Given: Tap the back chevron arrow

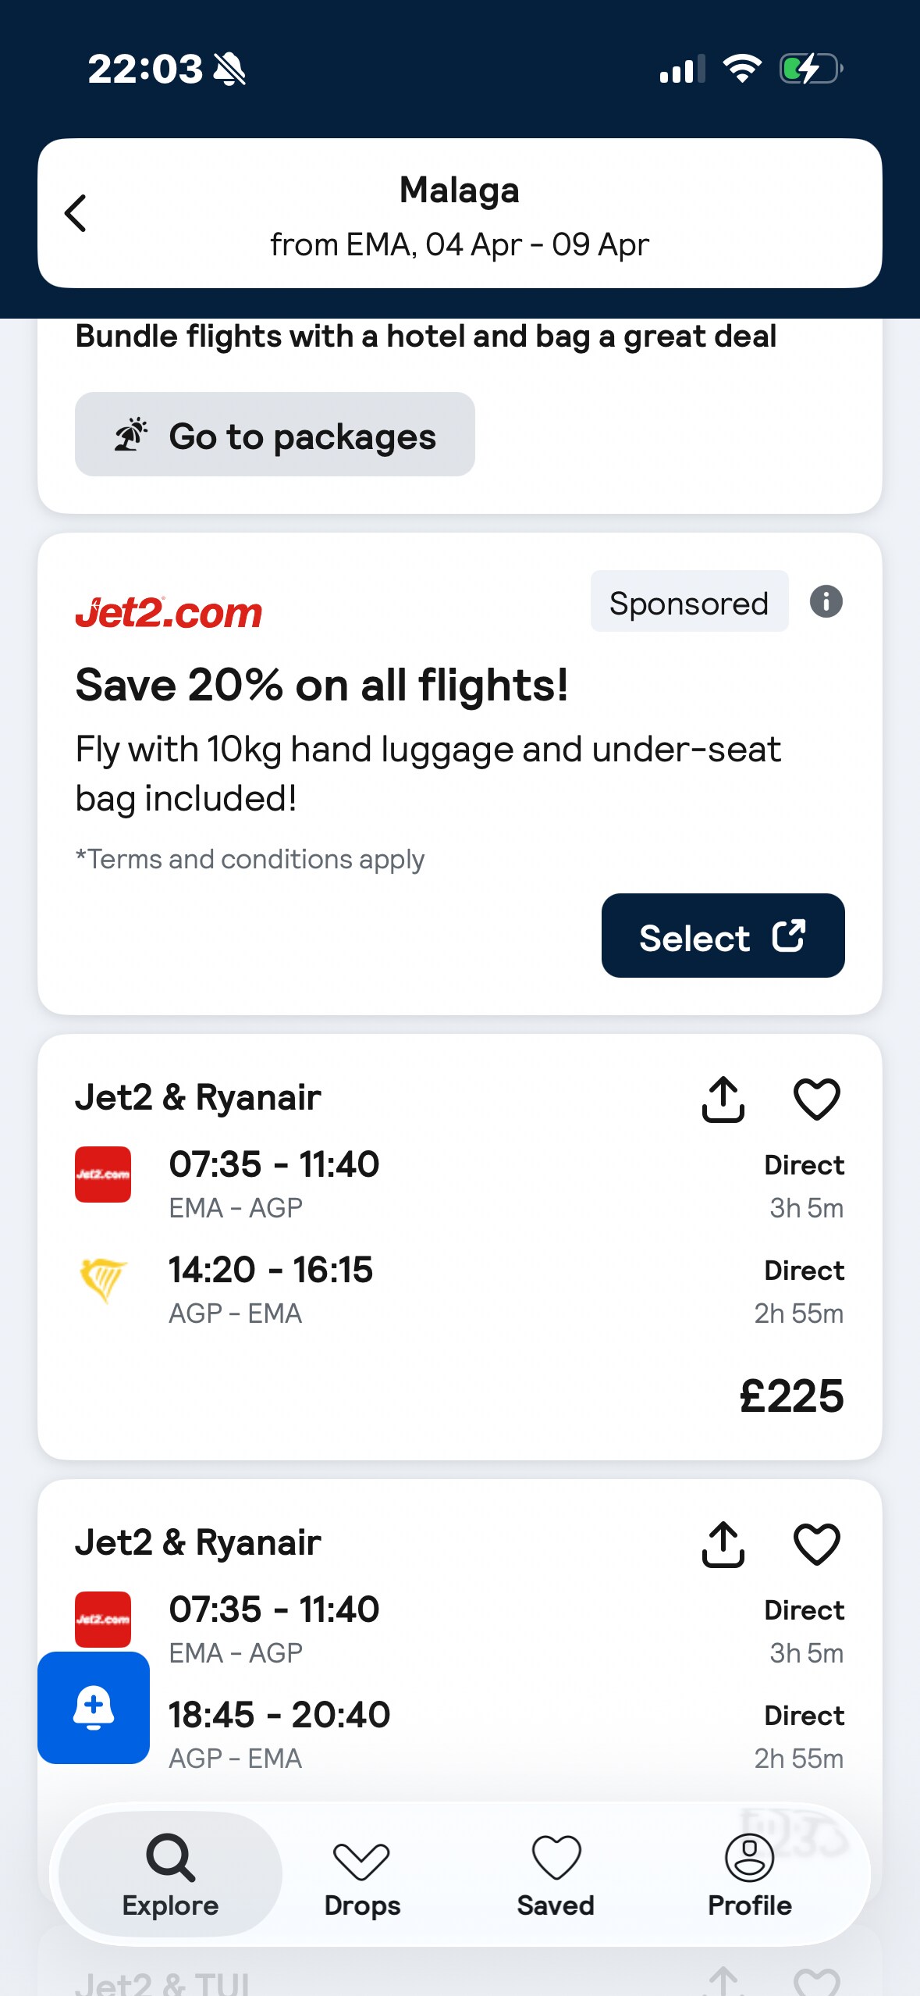Looking at the screenshot, I should pos(76,213).
